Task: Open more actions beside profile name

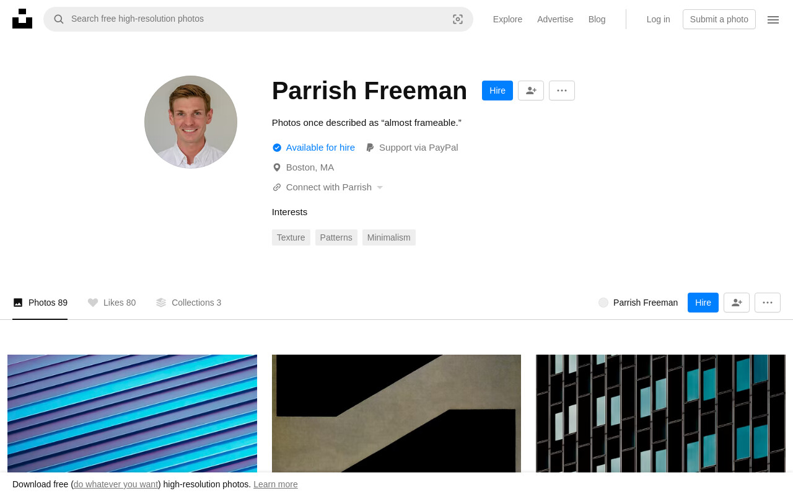Action: pos(562,91)
